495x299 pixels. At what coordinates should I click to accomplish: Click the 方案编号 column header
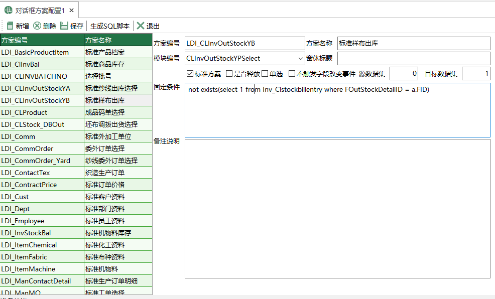point(42,40)
